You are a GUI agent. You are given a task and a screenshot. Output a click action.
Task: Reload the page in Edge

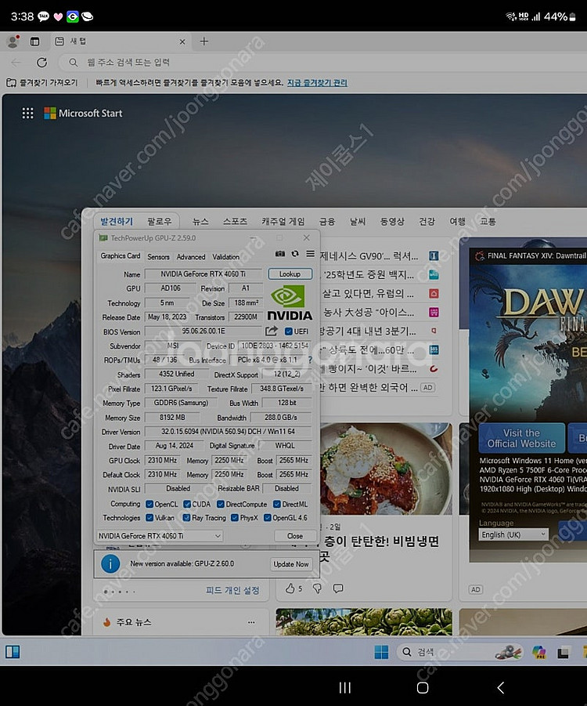(x=41, y=62)
